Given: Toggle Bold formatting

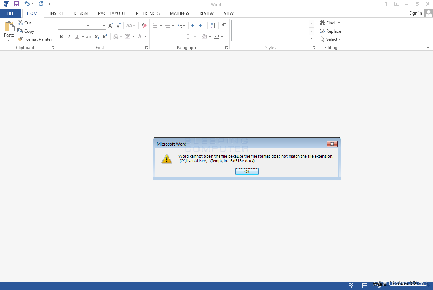Looking at the screenshot, I should 61,37.
